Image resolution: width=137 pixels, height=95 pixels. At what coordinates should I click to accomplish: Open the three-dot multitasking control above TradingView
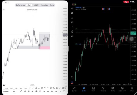tap(7, 2)
